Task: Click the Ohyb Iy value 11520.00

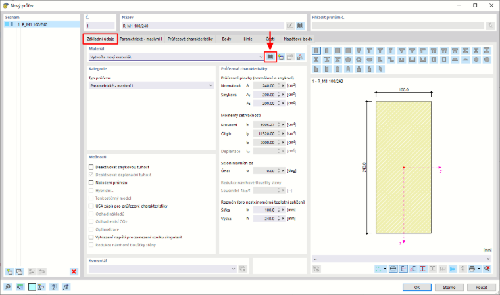Action: (x=264, y=134)
